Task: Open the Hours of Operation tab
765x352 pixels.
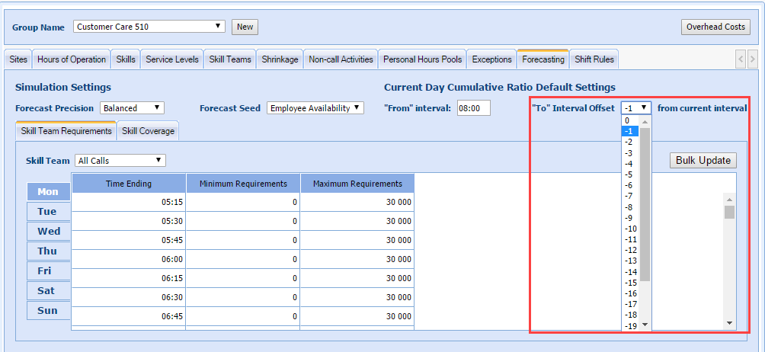Action: 72,59
